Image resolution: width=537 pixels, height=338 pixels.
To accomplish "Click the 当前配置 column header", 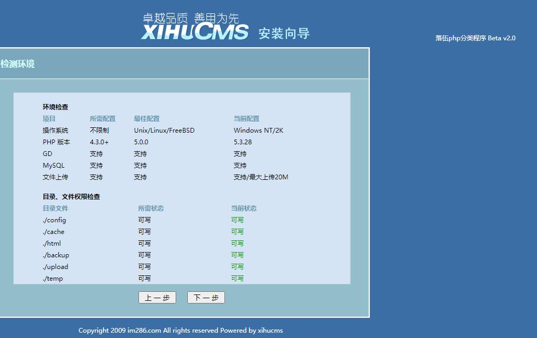I will click(x=247, y=119).
